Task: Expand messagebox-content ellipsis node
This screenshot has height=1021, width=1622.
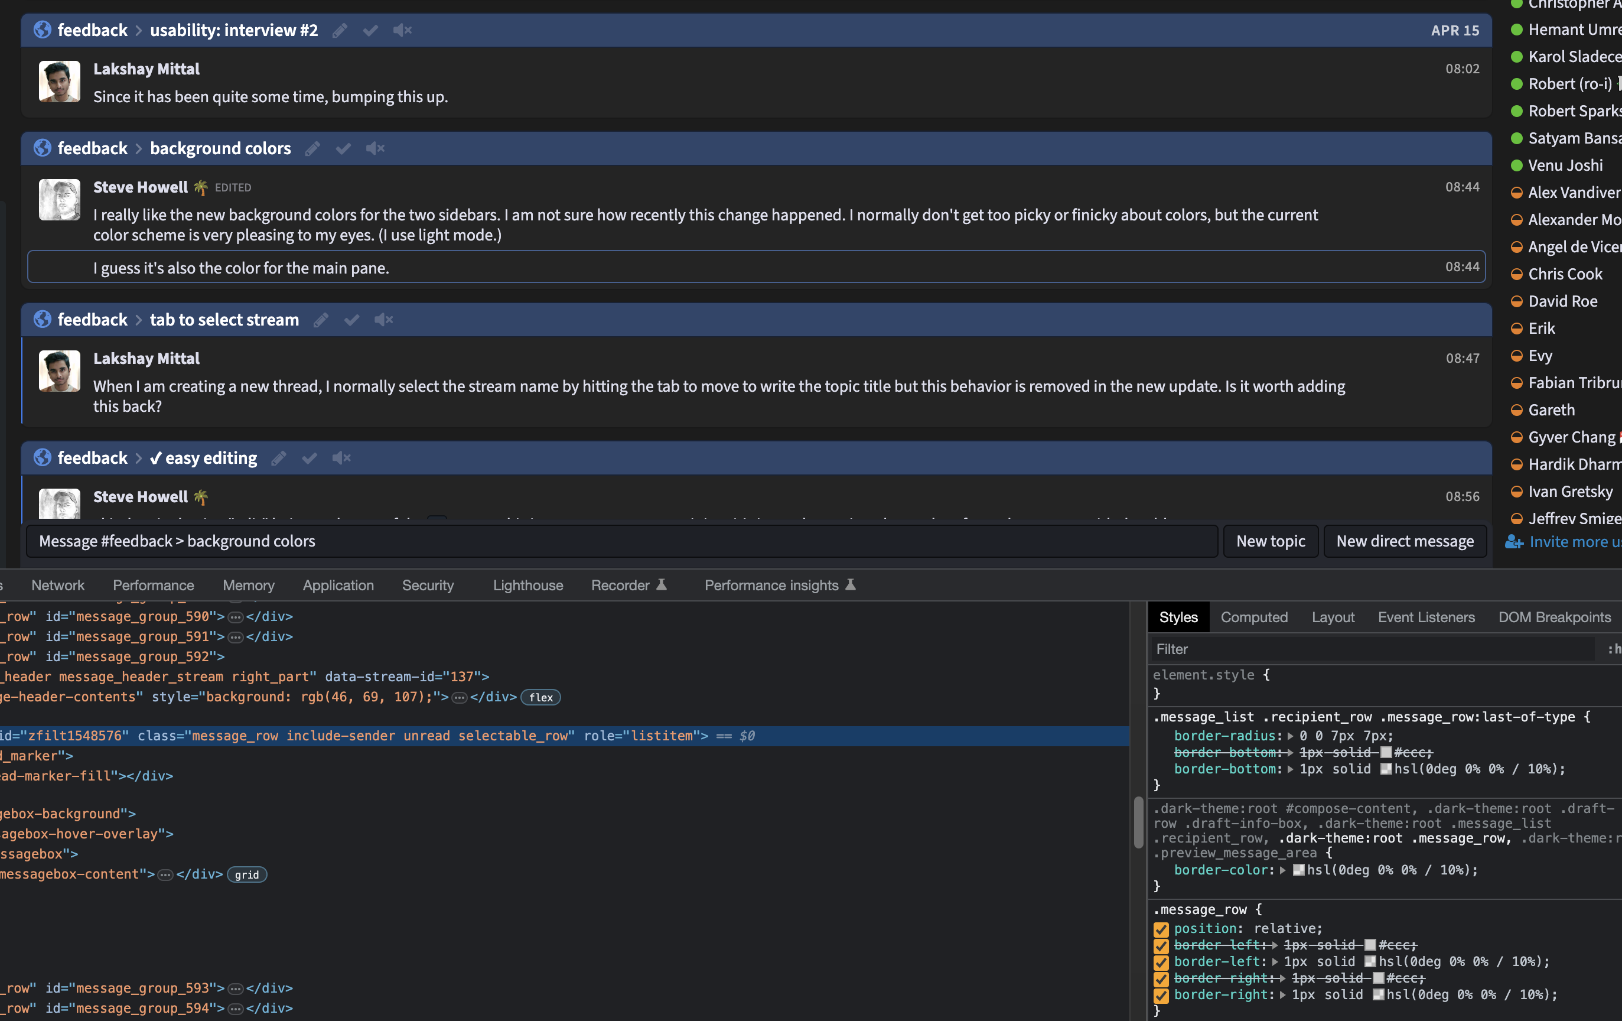Action: (x=165, y=874)
